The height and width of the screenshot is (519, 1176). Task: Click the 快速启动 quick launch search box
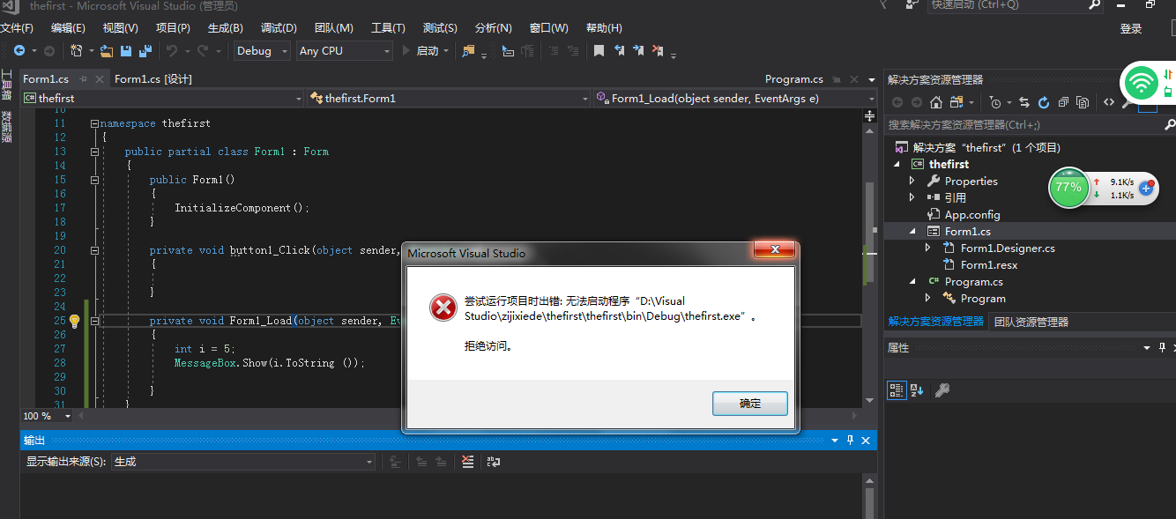click(1016, 5)
